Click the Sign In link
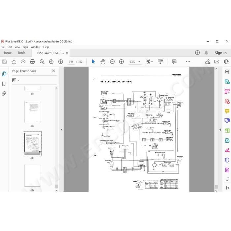Image resolution: width=231 pixels, height=231 pixels. [x=220, y=53]
